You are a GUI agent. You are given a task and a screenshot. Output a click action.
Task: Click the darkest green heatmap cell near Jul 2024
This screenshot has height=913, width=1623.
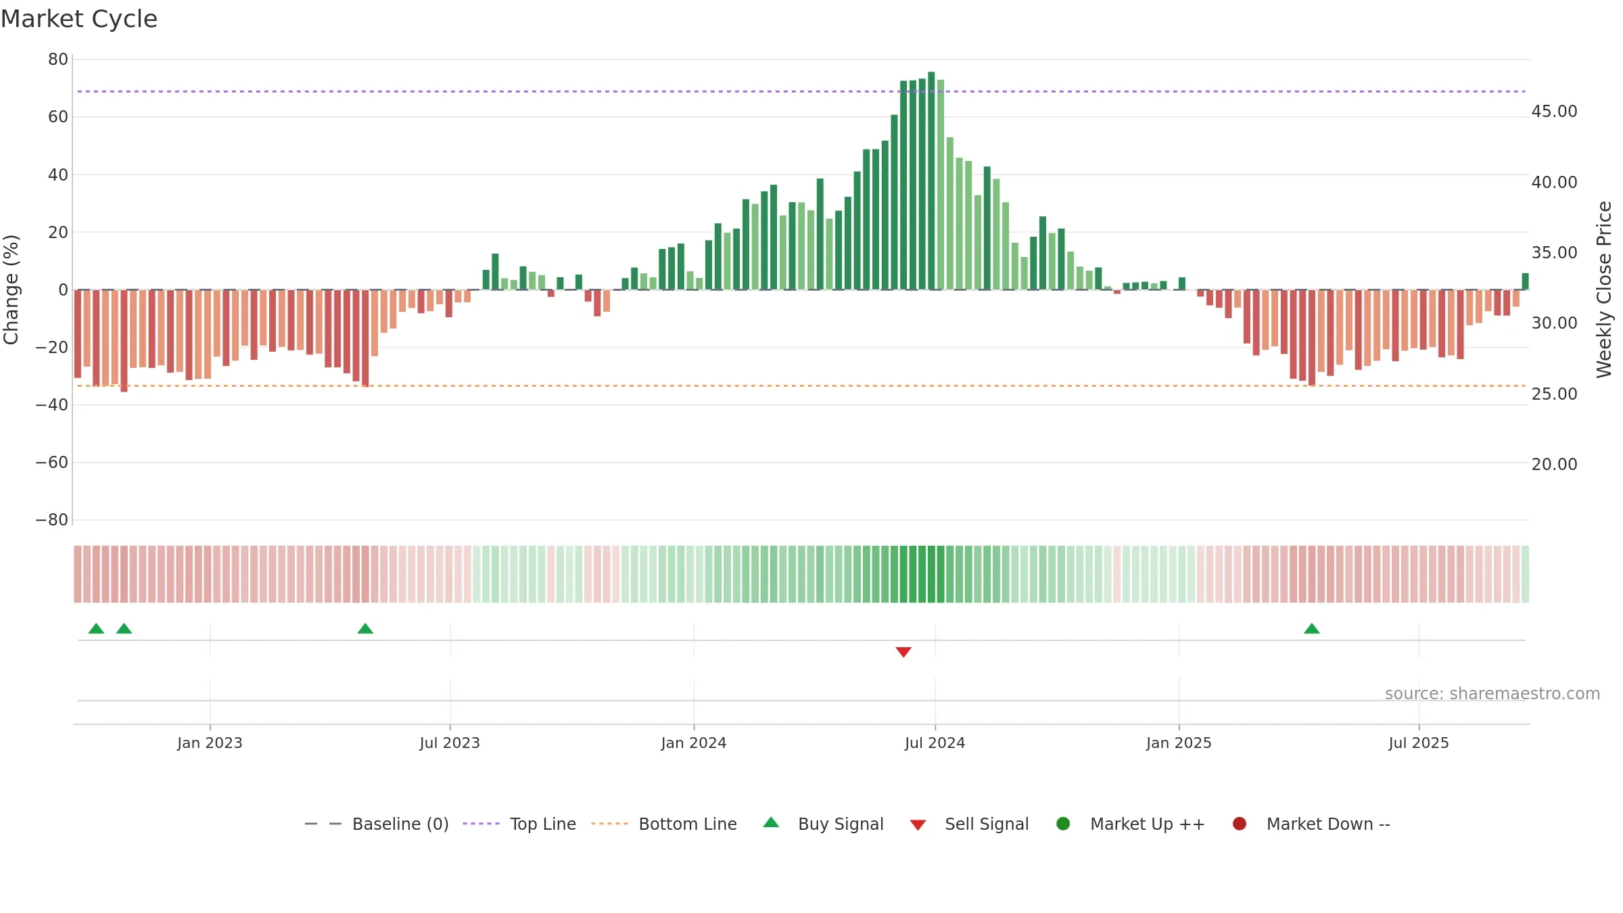931,573
